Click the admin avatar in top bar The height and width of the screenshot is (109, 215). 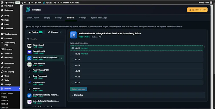[211, 3]
